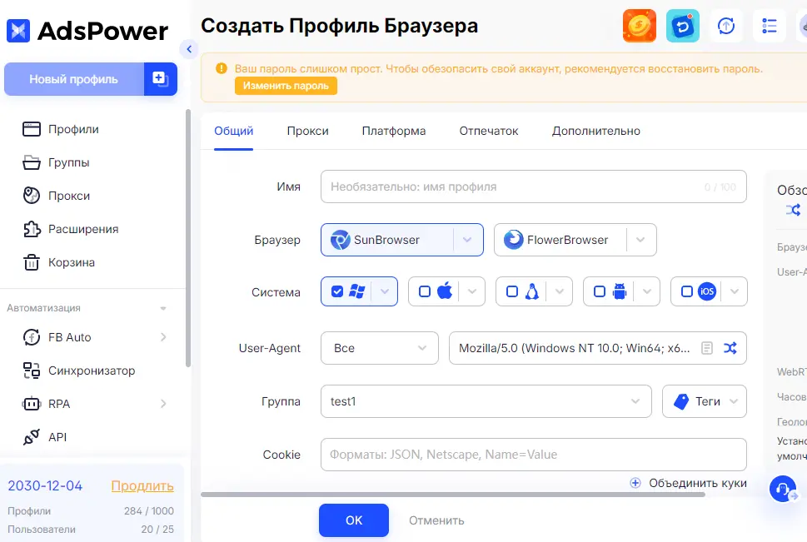Click the Изменить пароль button
The height and width of the screenshot is (542, 807).
point(286,86)
